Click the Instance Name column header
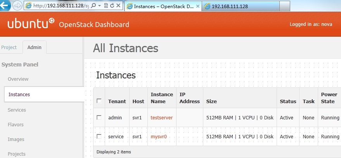The width and height of the screenshot is (341, 158). click(162, 98)
